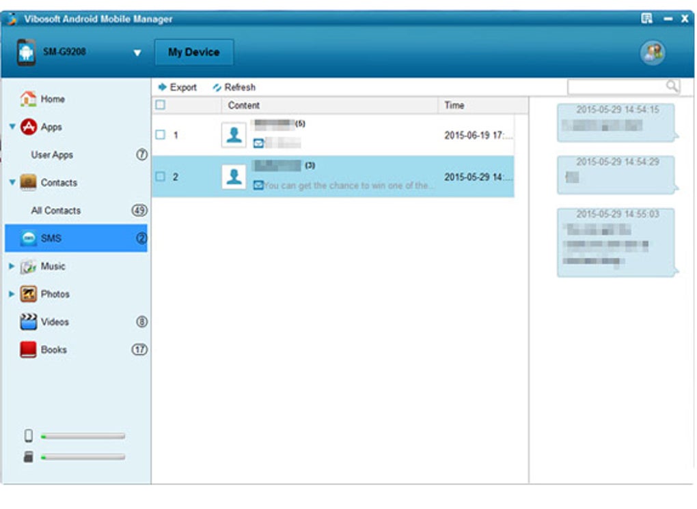Expand the Music tree section
The image size is (697, 509).
tap(12, 266)
